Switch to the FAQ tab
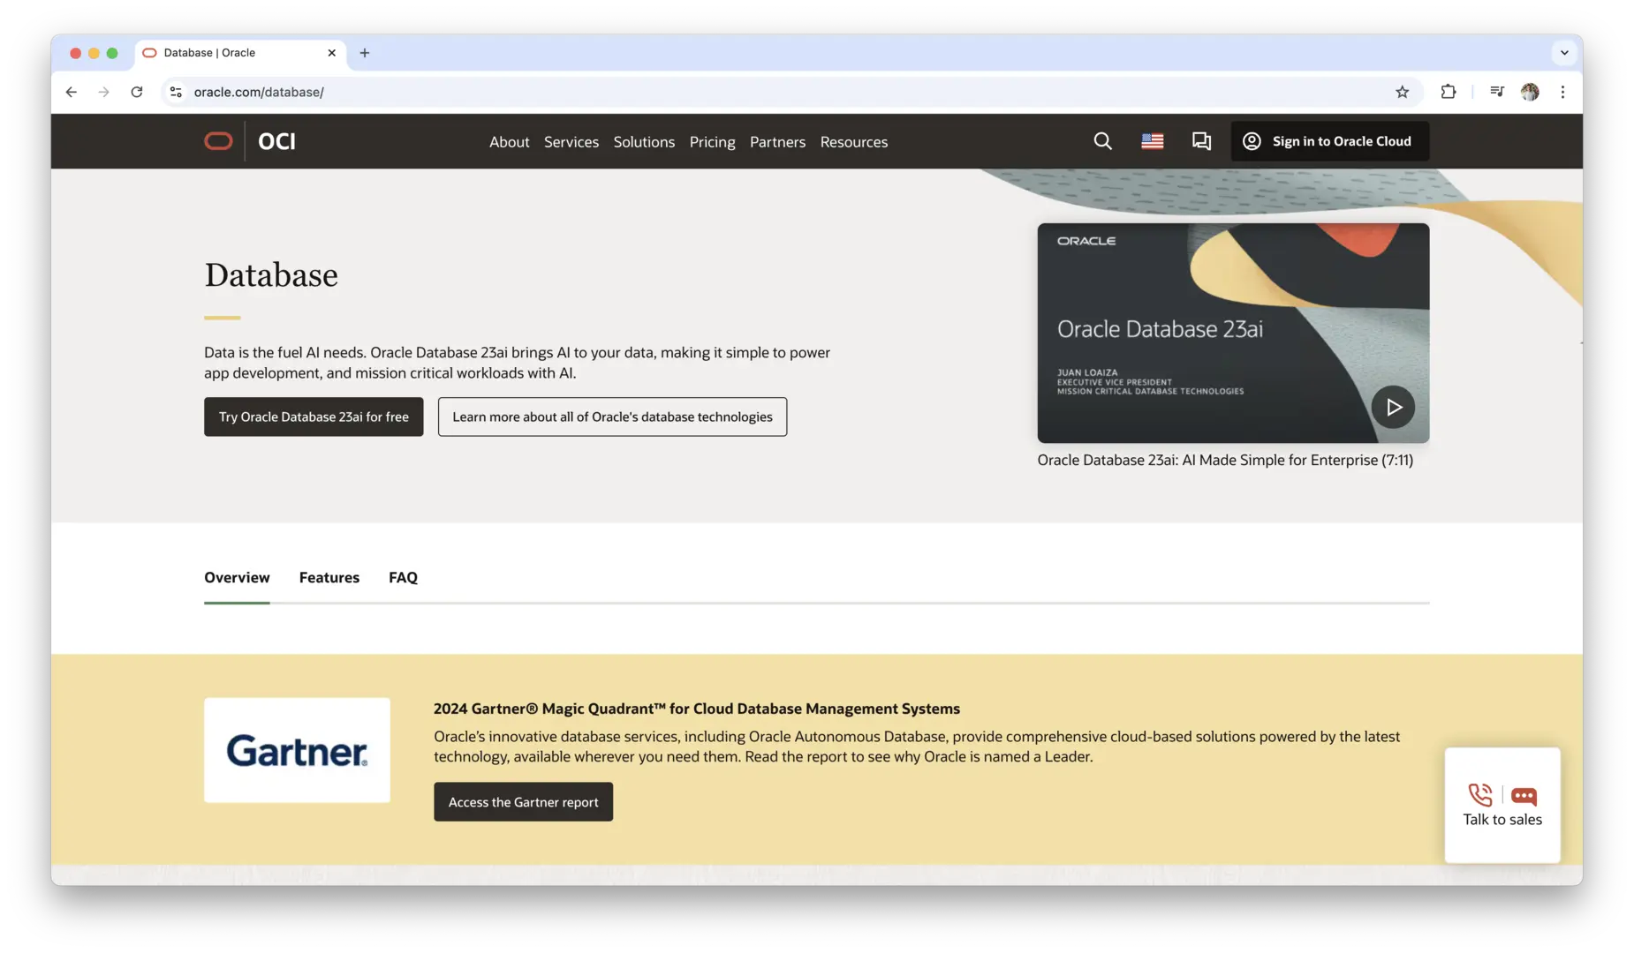Screen dimensions: 1634x953 [x=403, y=577]
